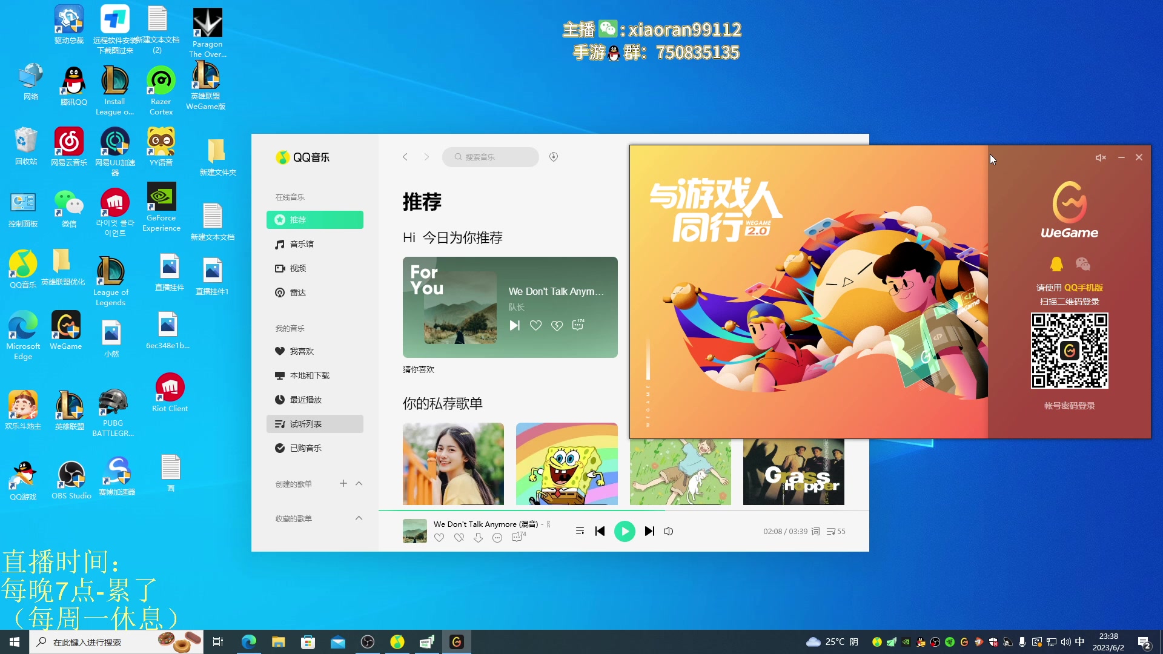Select 视频 in the QQ Music sidebar
This screenshot has height=654, width=1163.
click(x=315, y=268)
